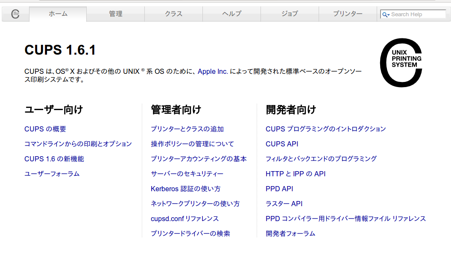Open the ヘルプ tab

(231, 14)
